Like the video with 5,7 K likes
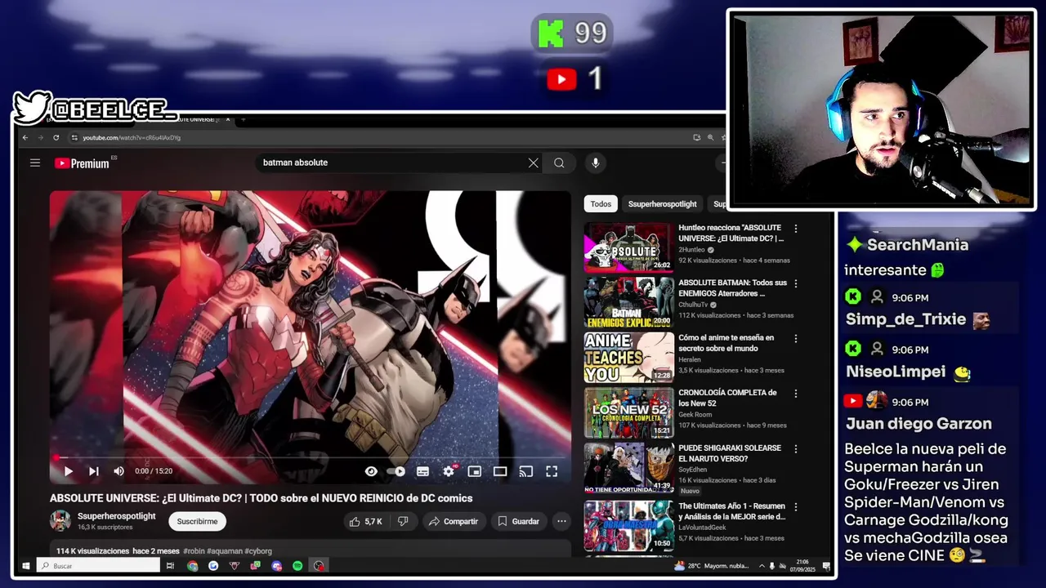The height and width of the screenshot is (588, 1046). click(x=366, y=521)
